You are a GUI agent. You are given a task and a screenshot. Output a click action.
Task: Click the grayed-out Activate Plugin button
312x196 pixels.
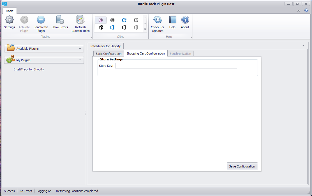[x=24, y=24]
